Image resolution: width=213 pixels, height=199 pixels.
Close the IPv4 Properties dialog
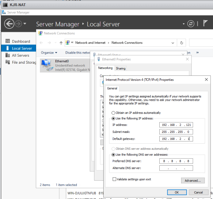pyautogui.click(x=206, y=80)
